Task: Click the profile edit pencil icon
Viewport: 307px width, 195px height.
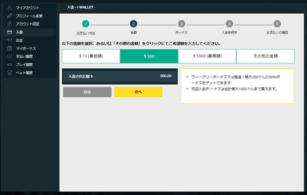Action: [9, 16]
